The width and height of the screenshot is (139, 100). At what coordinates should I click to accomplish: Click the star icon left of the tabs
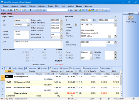pyautogui.click(x=3, y=68)
